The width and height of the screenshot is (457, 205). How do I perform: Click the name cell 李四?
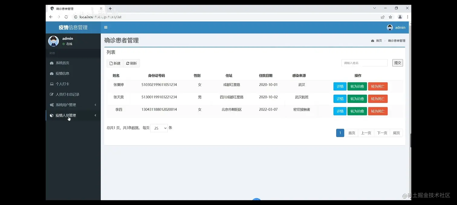pos(119,109)
